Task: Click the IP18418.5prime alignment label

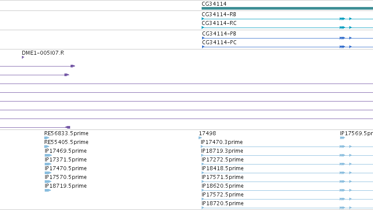Action: [x=222, y=168]
